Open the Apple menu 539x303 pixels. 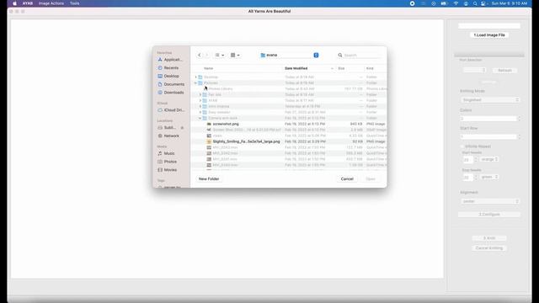click(x=14, y=3)
